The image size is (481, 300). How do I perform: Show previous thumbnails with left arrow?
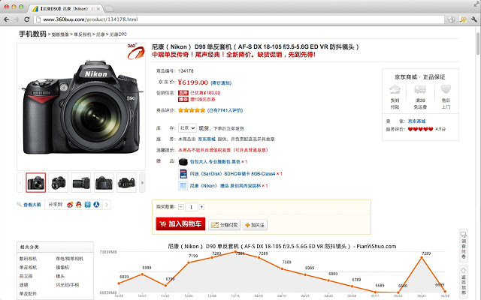pyautogui.click(x=20, y=183)
